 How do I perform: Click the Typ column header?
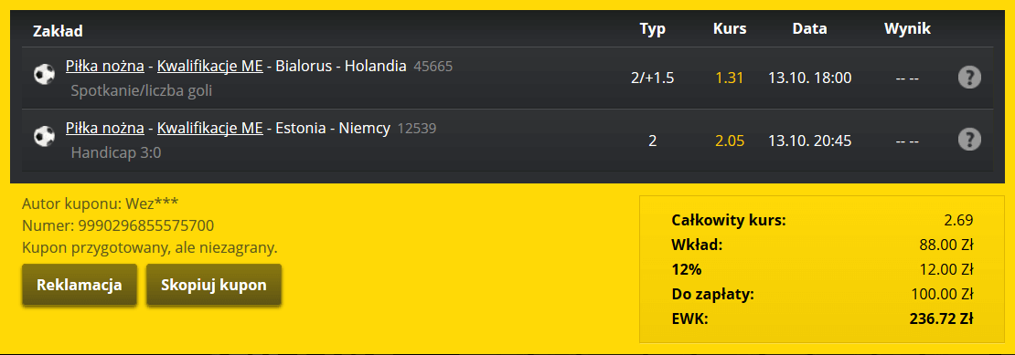pyautogui.click(x=653, y=29)
